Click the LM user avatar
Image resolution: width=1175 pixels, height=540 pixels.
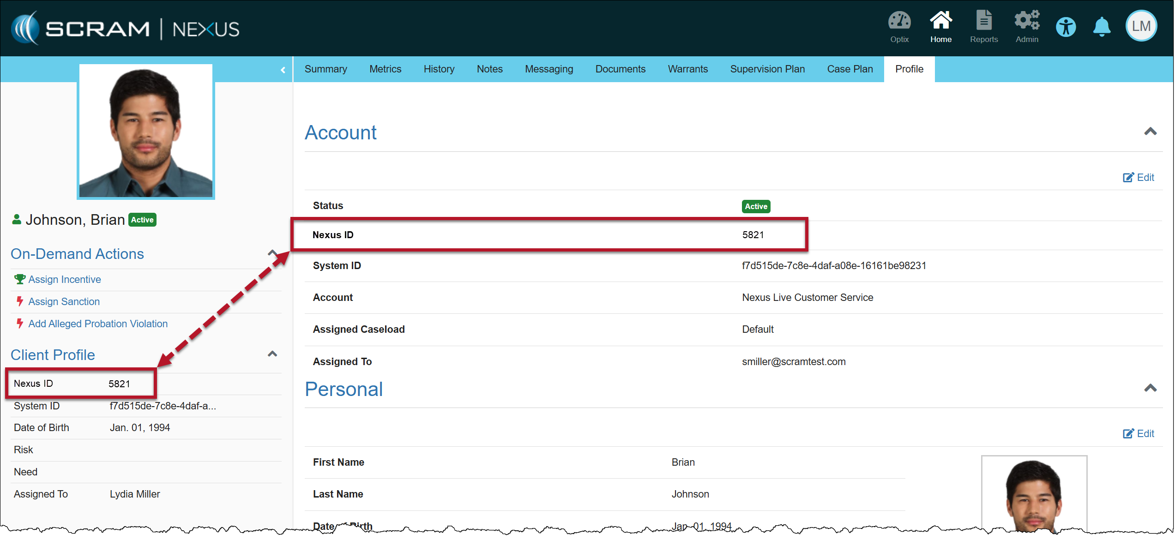pos(1141,26)
